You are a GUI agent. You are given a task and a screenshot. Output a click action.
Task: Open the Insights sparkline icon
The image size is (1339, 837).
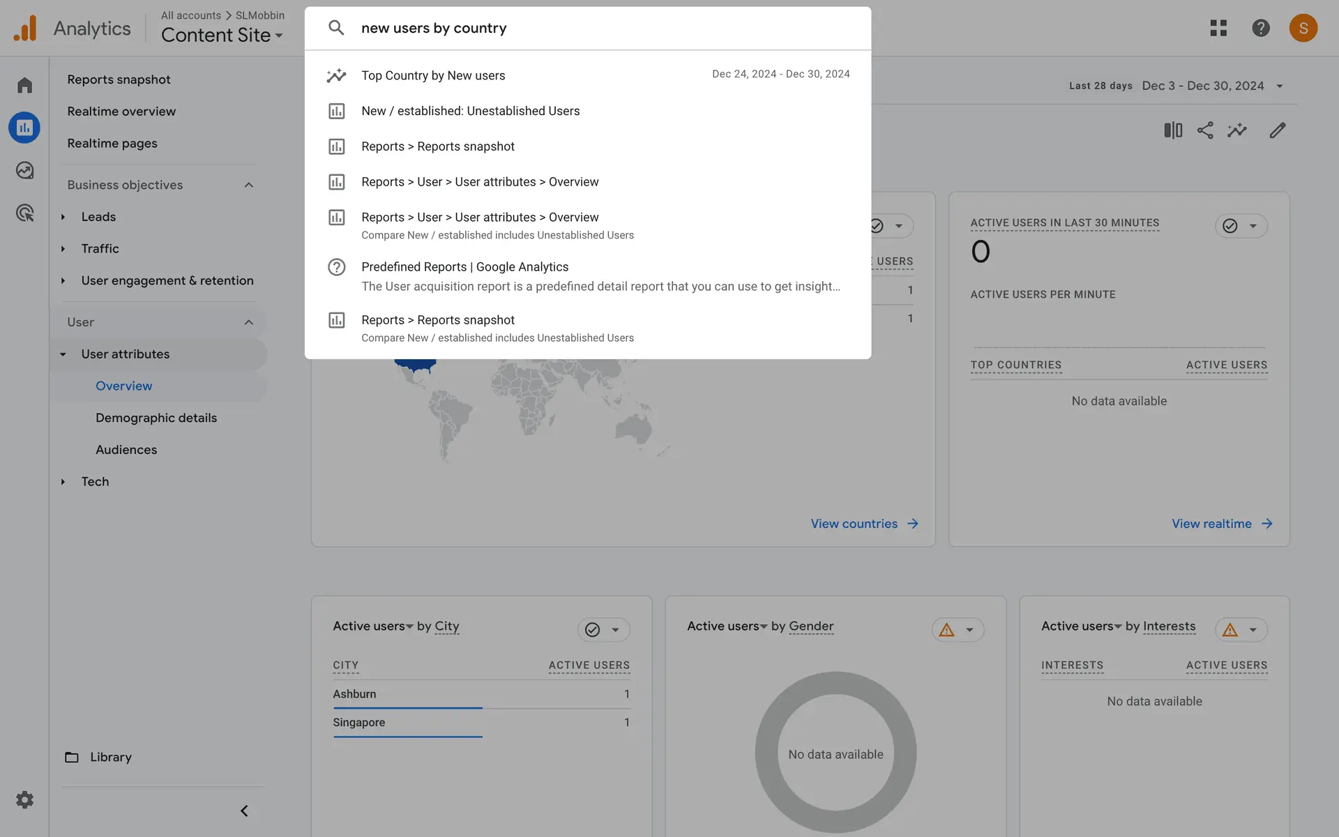click(1236, 130)
